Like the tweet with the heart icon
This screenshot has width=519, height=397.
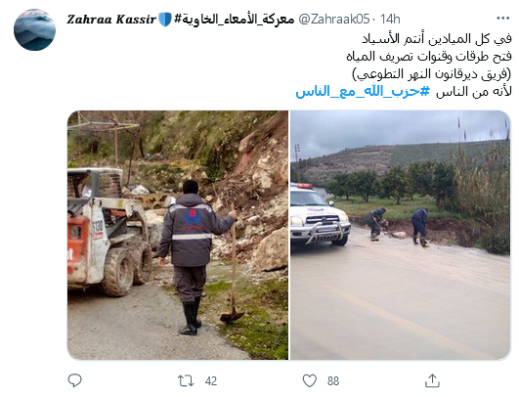point(310,380)
